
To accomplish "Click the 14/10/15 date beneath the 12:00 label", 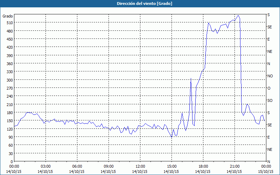I will pos(140,171).
